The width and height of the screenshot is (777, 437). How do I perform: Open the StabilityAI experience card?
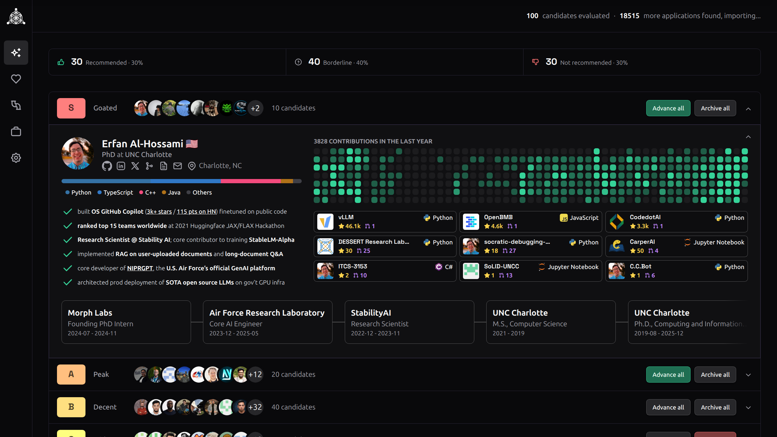(409, 322)
